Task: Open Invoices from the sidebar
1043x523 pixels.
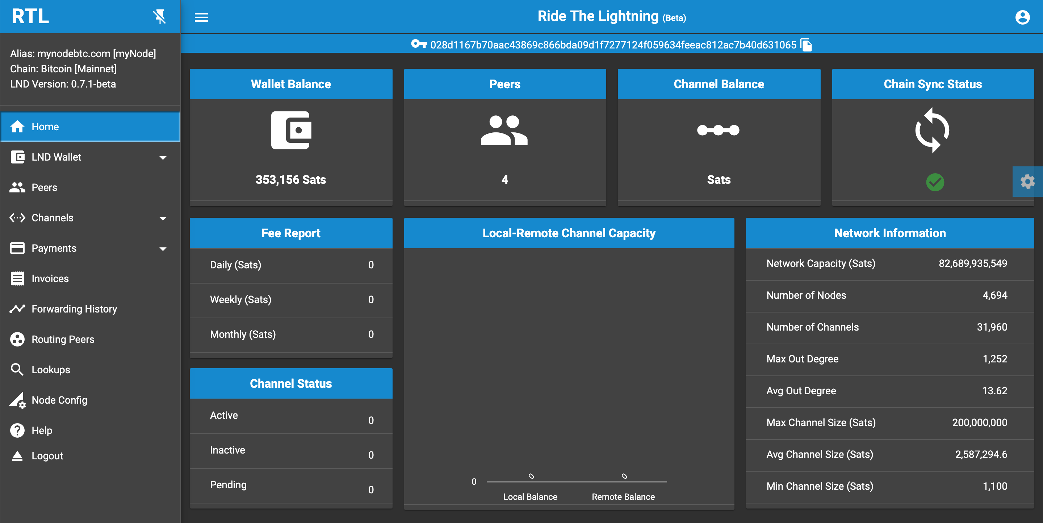Action: [x=90, y=278]
